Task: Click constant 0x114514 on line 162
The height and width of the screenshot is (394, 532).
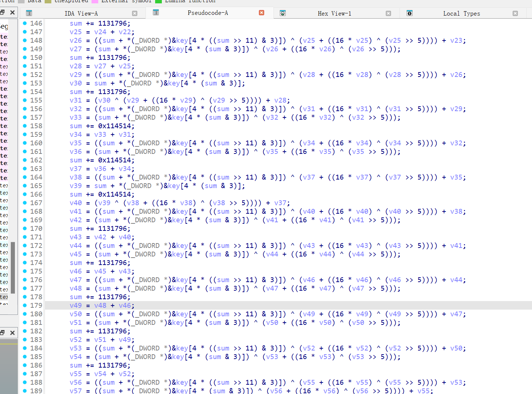Action: coord(114,160)
